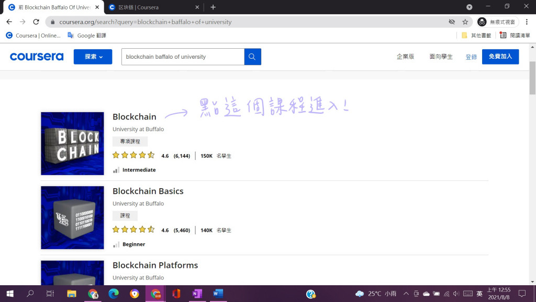Click the page vertical scrollbar thumb
Viewport: 536px width, 302px height.
coord(532,78)
